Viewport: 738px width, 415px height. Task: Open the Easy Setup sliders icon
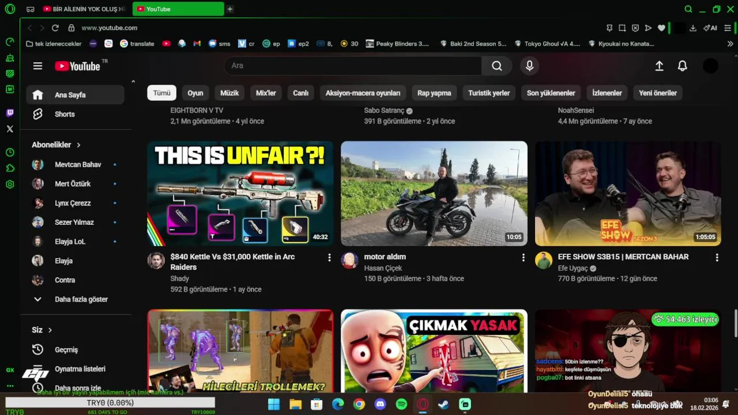pyautogui.click(x=728, y=28)
